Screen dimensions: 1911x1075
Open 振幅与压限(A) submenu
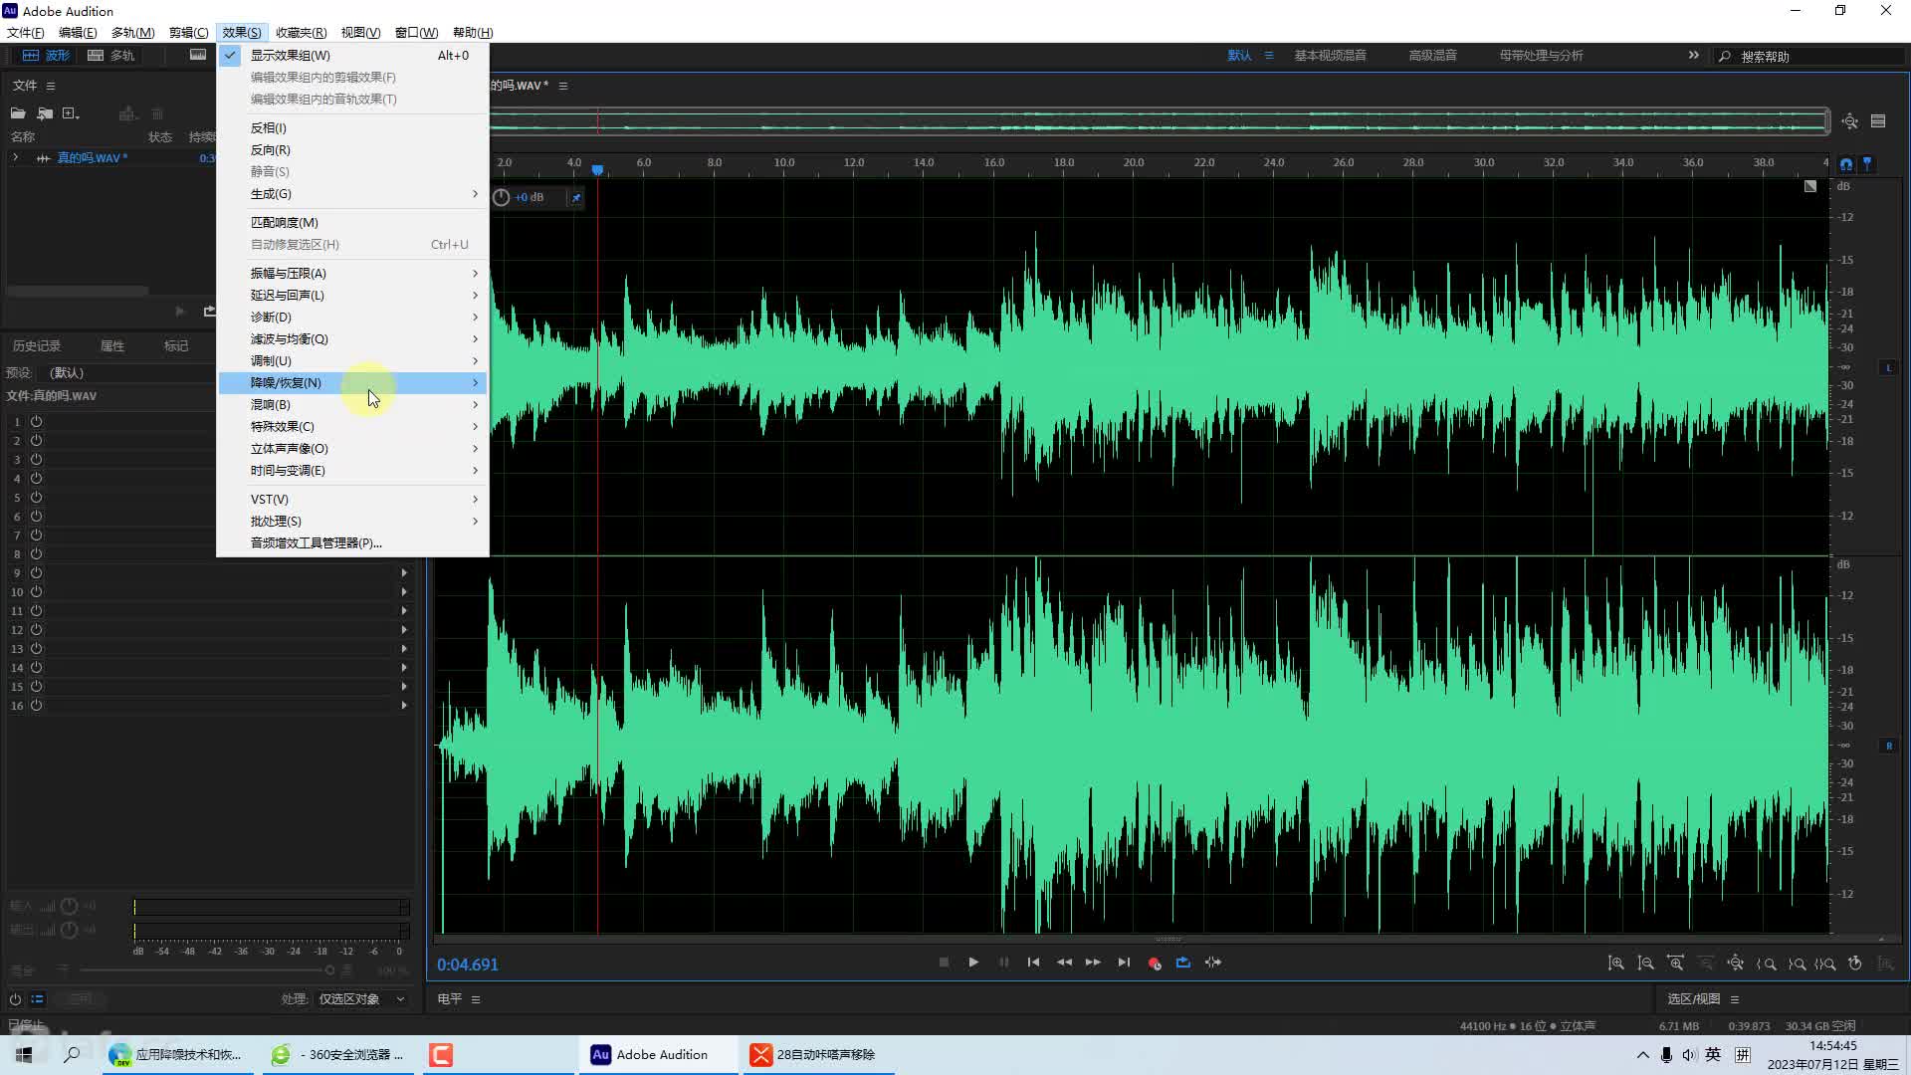tap(353, 273)
